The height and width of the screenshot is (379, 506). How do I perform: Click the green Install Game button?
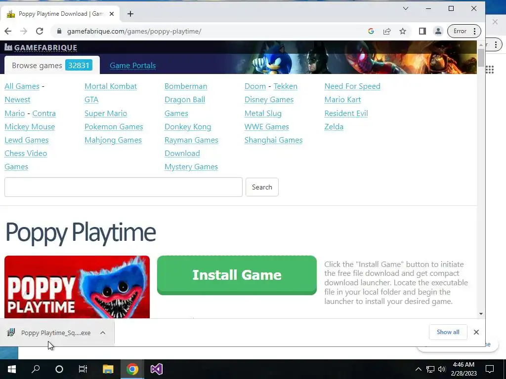click(237, 275)
